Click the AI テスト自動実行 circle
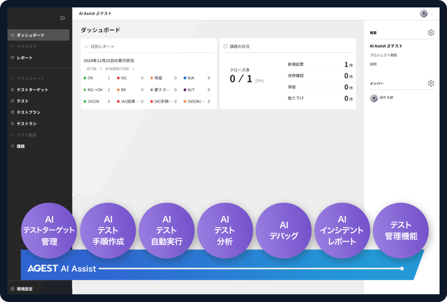 (x=166, y=231)
